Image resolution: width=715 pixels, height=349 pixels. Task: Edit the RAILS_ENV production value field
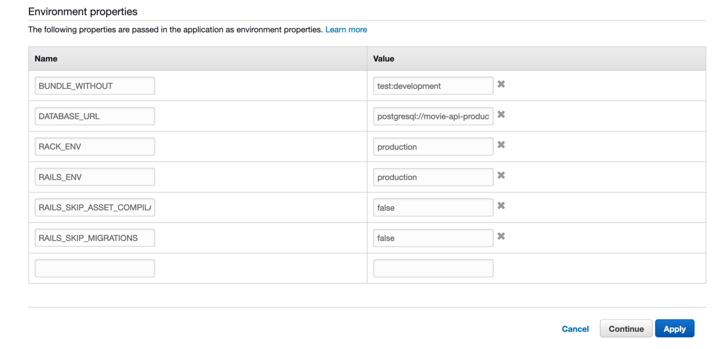point(433,177)
